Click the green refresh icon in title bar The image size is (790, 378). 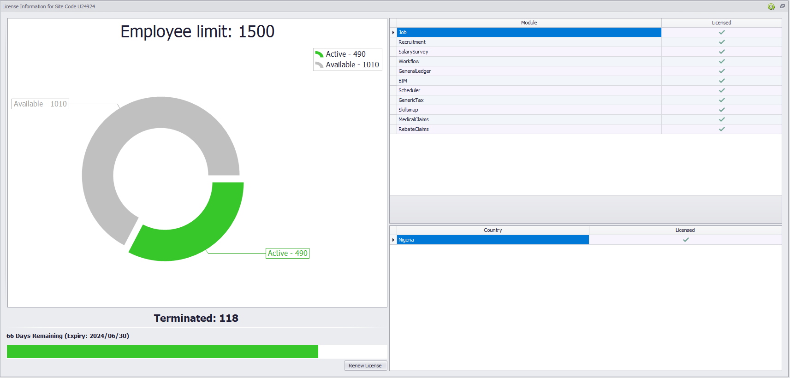click(x=771, y=6)
